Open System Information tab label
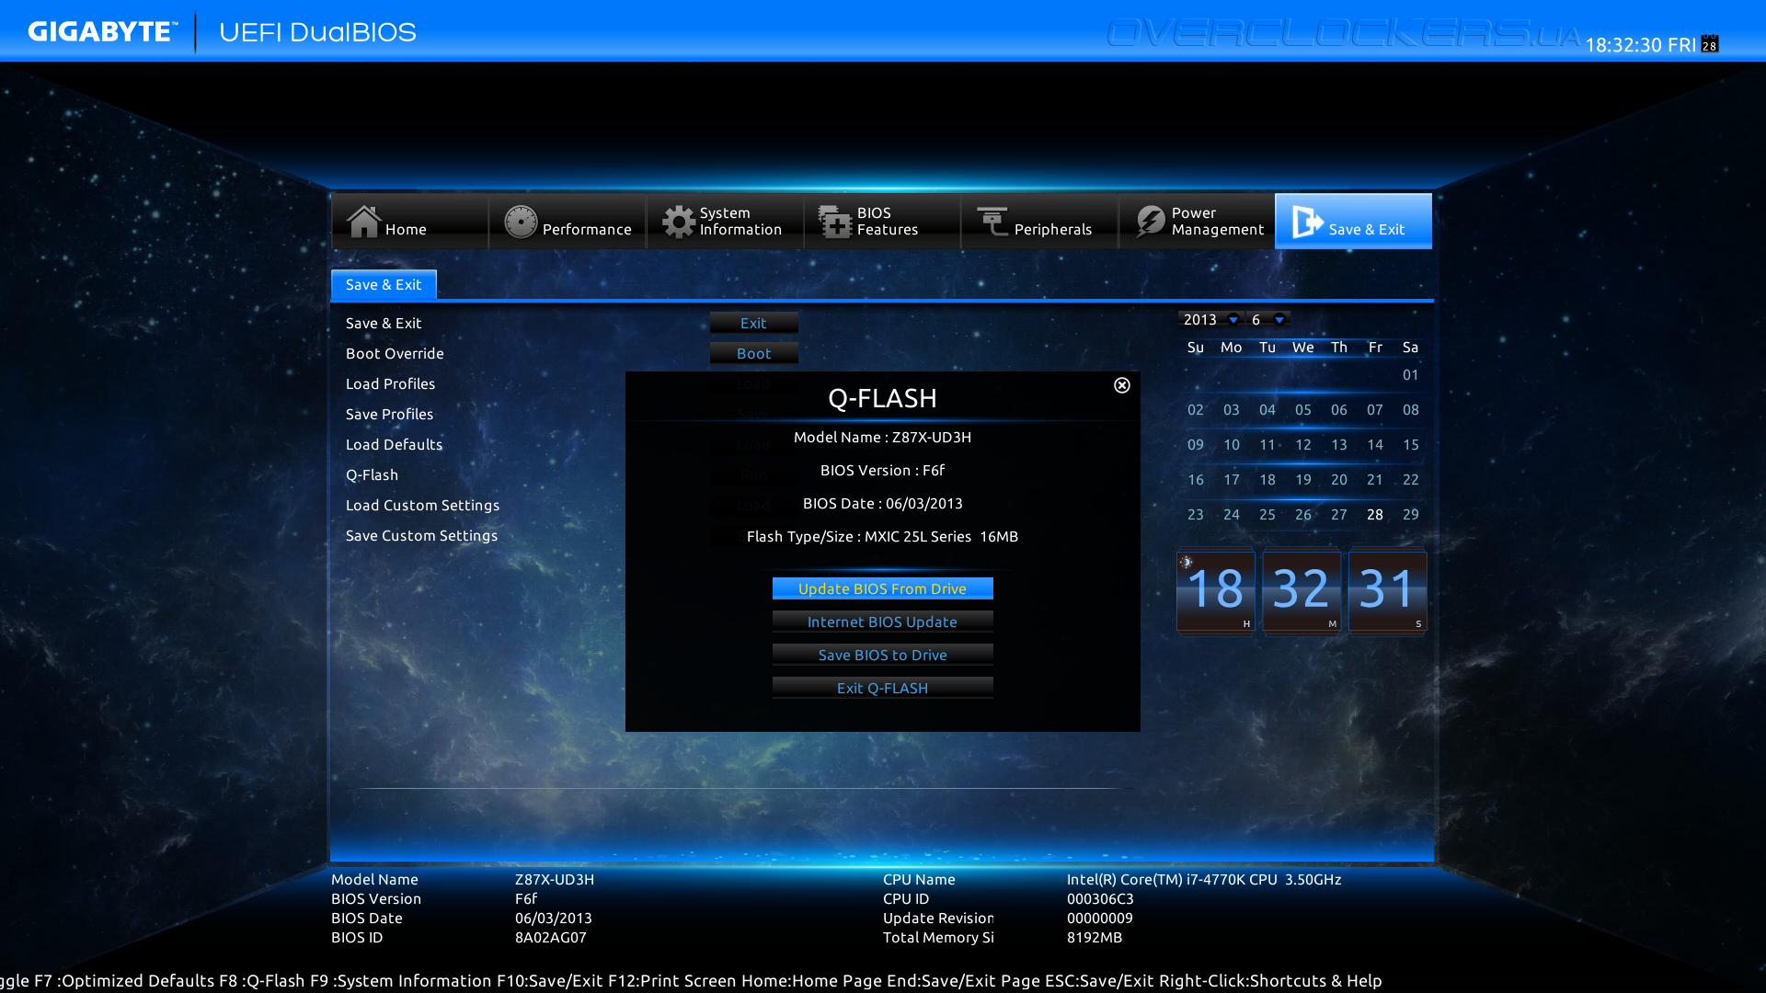The height and width of the screenshot is (993, 1766). 740,221
